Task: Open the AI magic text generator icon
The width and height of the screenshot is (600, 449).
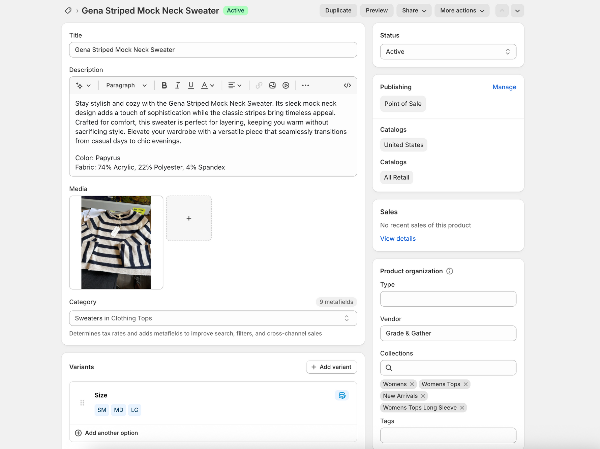Action: click(80, 85)
